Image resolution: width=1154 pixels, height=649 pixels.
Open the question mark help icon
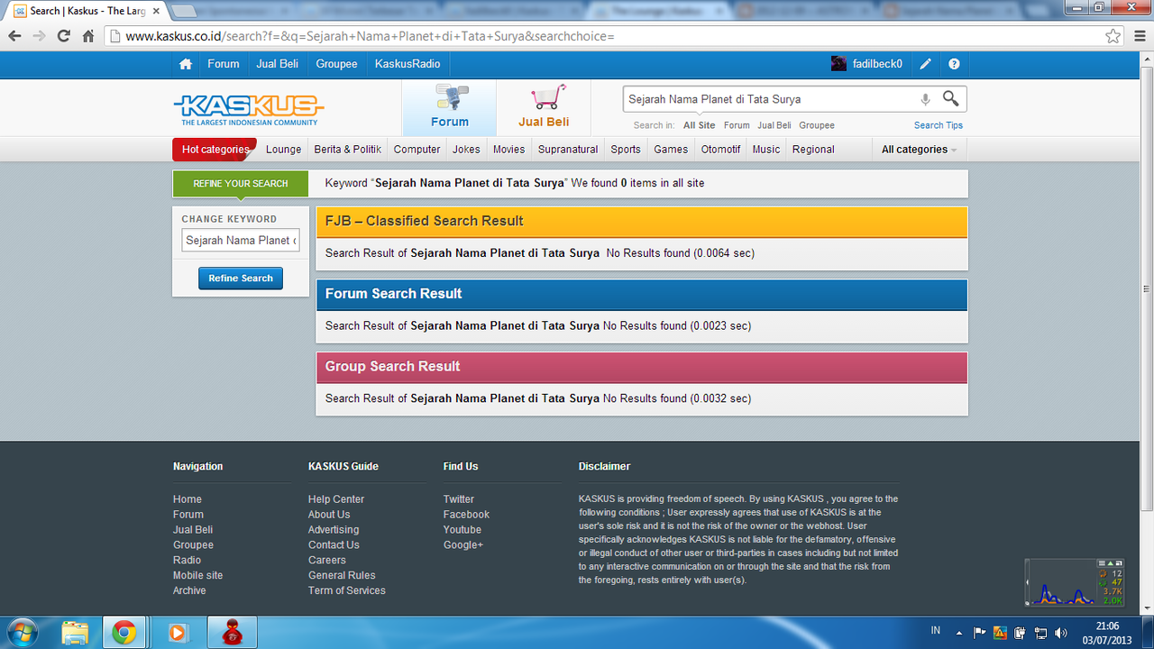954,64
